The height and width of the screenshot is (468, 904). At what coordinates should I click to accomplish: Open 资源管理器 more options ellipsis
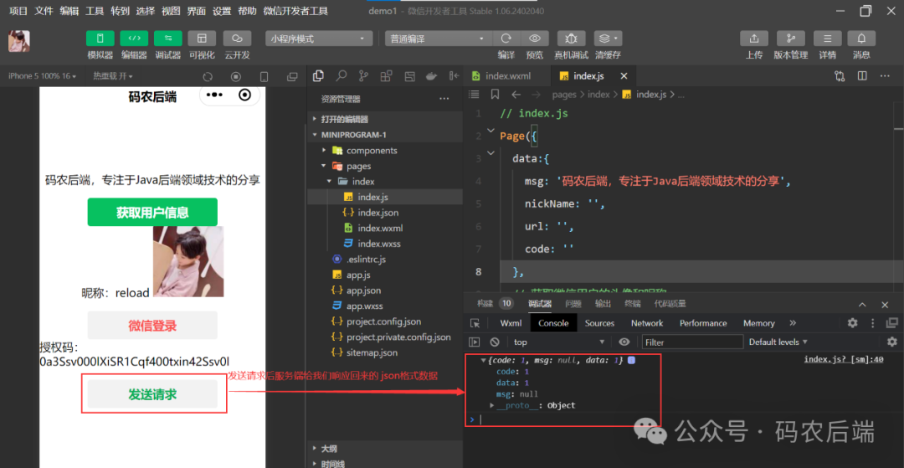tap(444, 99)
